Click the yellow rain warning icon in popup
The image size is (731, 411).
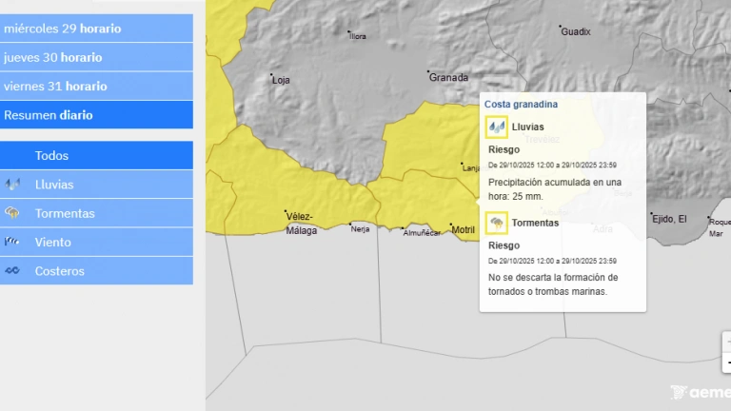[x=496, y=127]
